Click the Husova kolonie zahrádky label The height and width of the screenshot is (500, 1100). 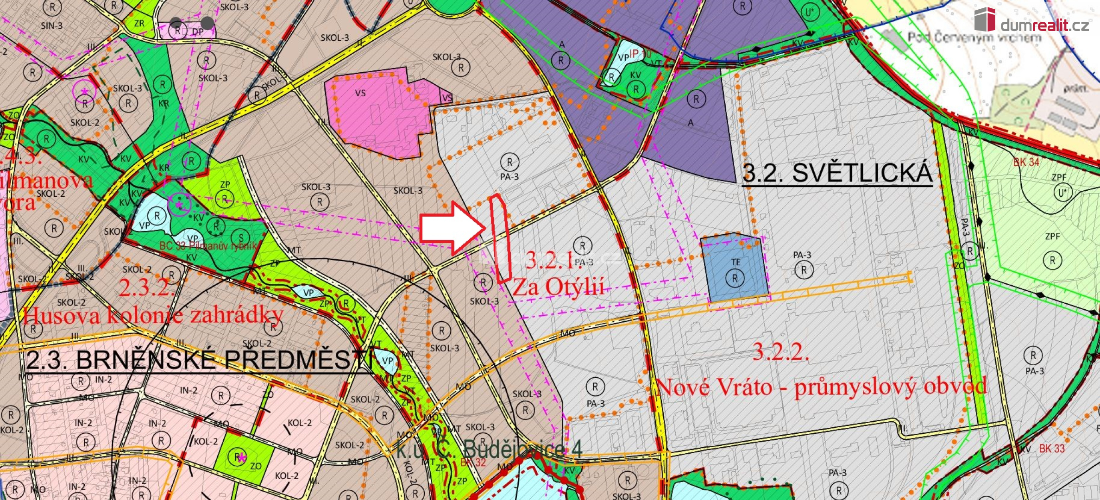(x=153, y=316)
